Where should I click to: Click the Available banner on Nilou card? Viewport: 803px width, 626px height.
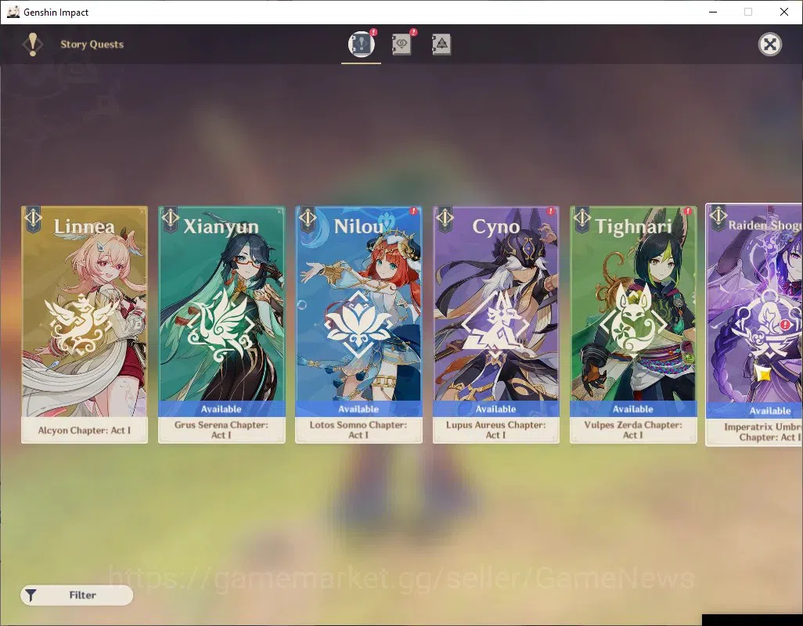358,409
